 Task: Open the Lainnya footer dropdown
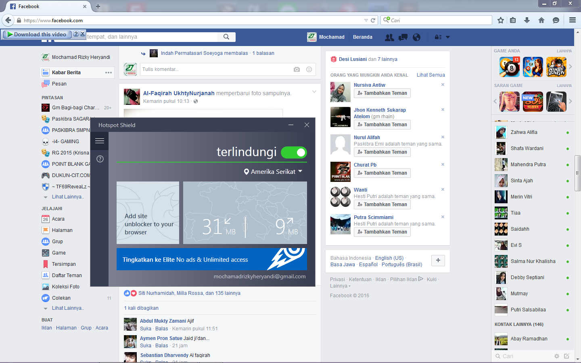click(340, 286)
